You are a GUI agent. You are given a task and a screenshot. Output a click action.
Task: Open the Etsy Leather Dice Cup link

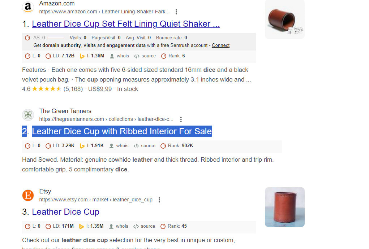click(66, 212)
